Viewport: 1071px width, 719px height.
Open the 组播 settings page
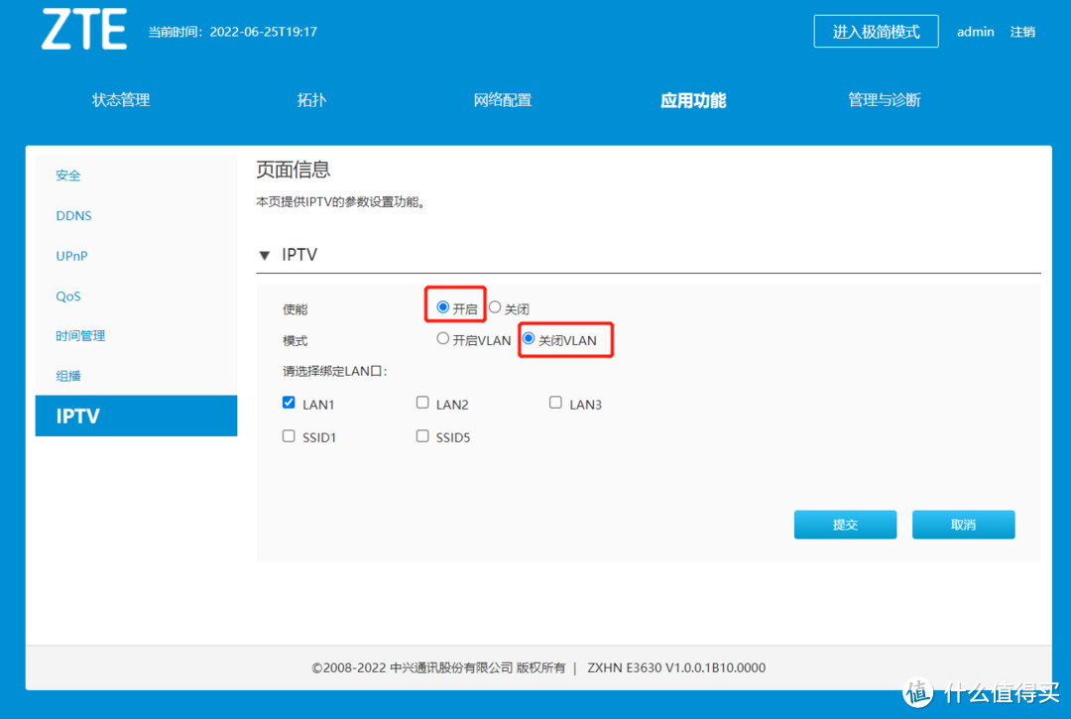click(x=67, y=375)
